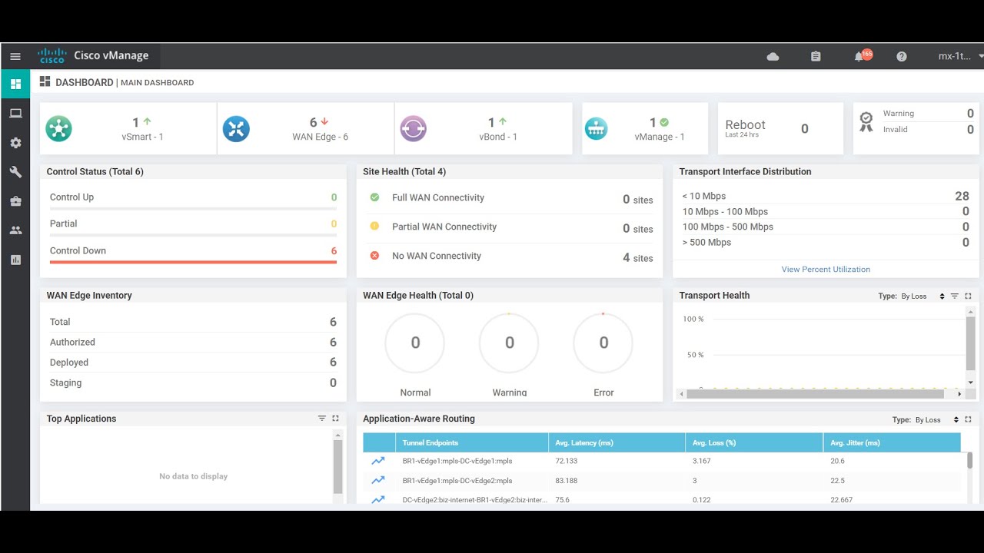This screenshot has height=553, width=984.
Task: Open the vSmart - 1 summary card
Action: click(x=128, y=128)
